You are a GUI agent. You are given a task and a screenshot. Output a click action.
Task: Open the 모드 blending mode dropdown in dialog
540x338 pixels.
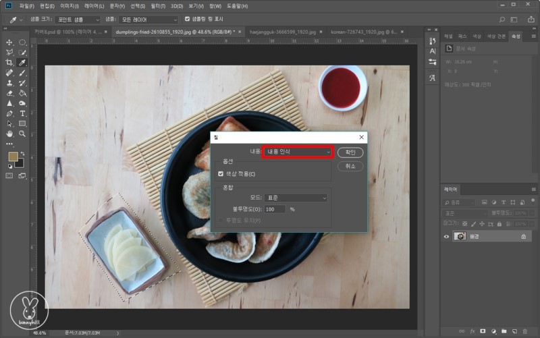(296, 198)
